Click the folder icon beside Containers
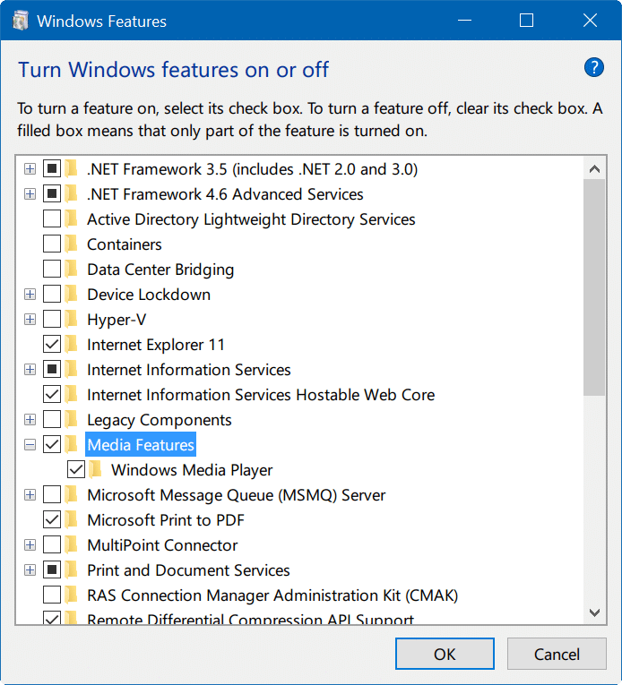 click(72, 244)
